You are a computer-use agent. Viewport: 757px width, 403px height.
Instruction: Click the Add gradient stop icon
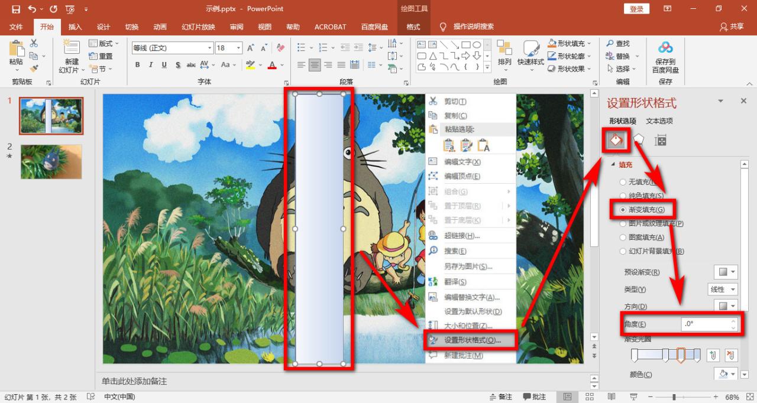(x=714, y=355)
